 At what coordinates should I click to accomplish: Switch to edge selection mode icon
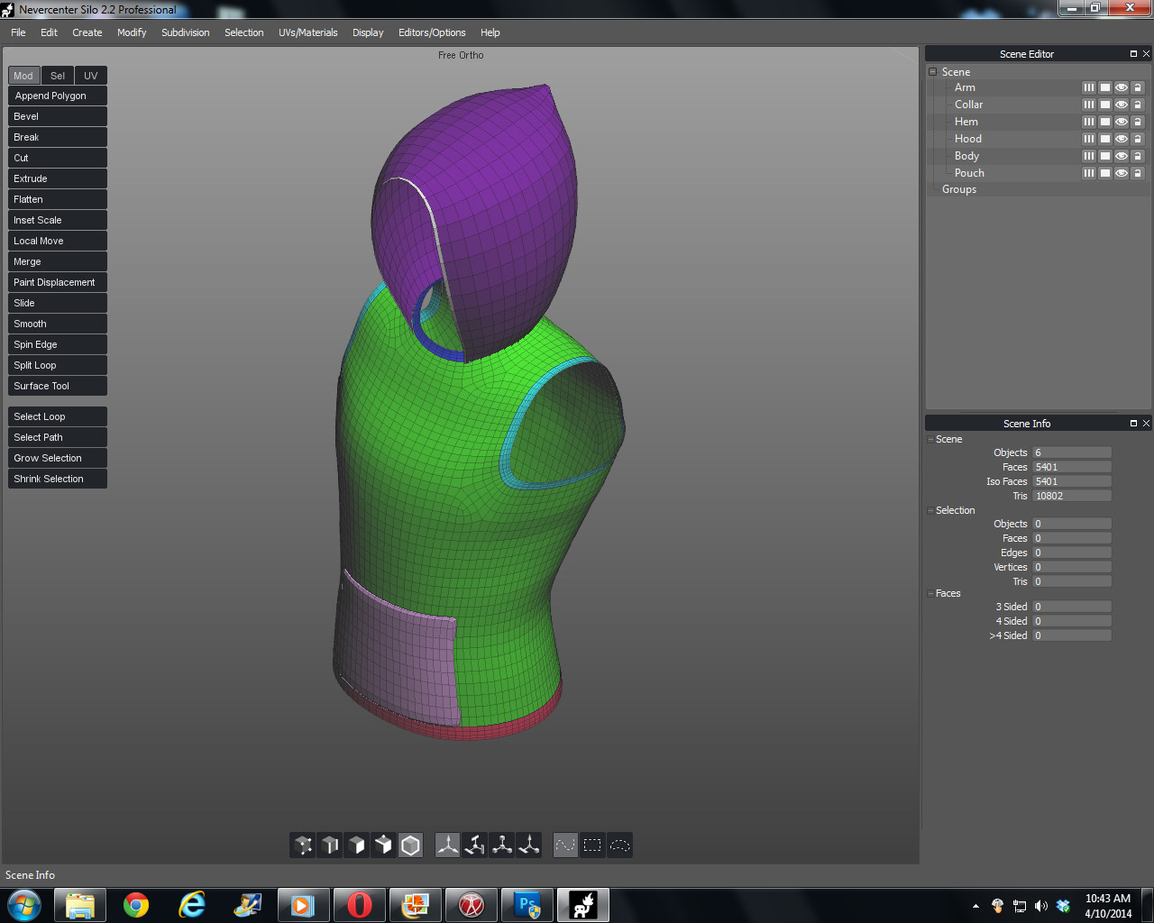coord(330,845)
